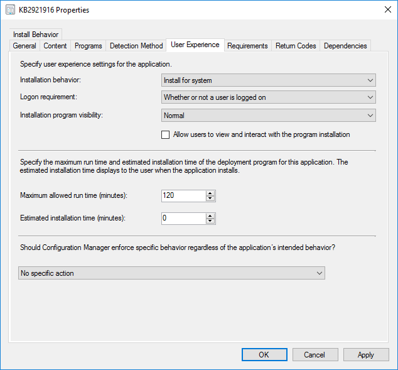Click the 'Should Configuration Manager enforce' question text
This screenshot has height=370, width=398.
pyautogui.click(x=178, y=248)
